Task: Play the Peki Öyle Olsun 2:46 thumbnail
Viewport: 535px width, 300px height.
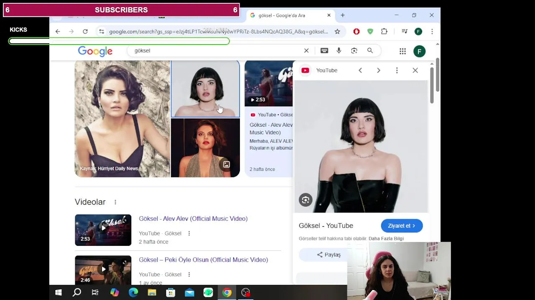Action: (103, 270)
